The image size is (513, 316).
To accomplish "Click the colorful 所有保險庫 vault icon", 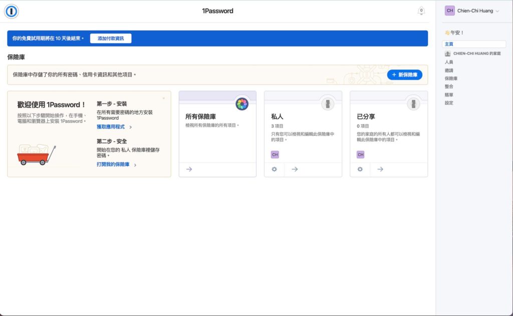I will tap(242, 104).
